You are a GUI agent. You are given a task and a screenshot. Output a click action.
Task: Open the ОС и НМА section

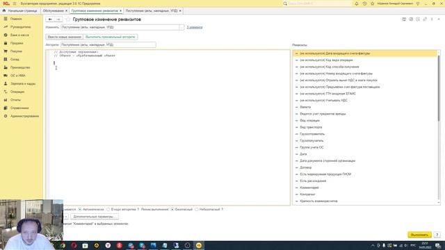pyautogui.click(x=18, y=76)
